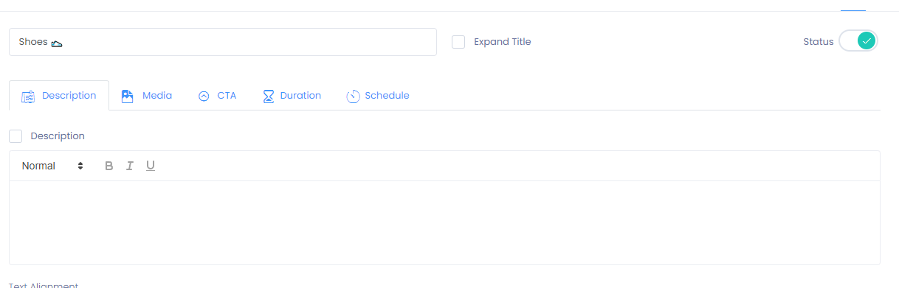Switch to the Media tab
The height and width of the screenshot is (288, 899).
coord(147,96)
